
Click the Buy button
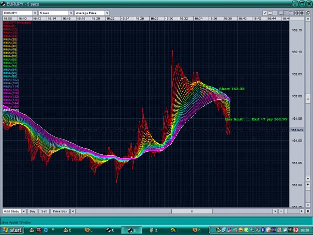point(33,211)
